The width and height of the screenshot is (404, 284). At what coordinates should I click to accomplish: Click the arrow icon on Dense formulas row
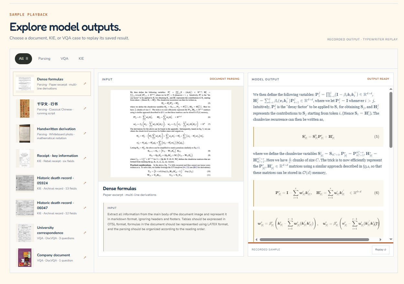(85, 84)
